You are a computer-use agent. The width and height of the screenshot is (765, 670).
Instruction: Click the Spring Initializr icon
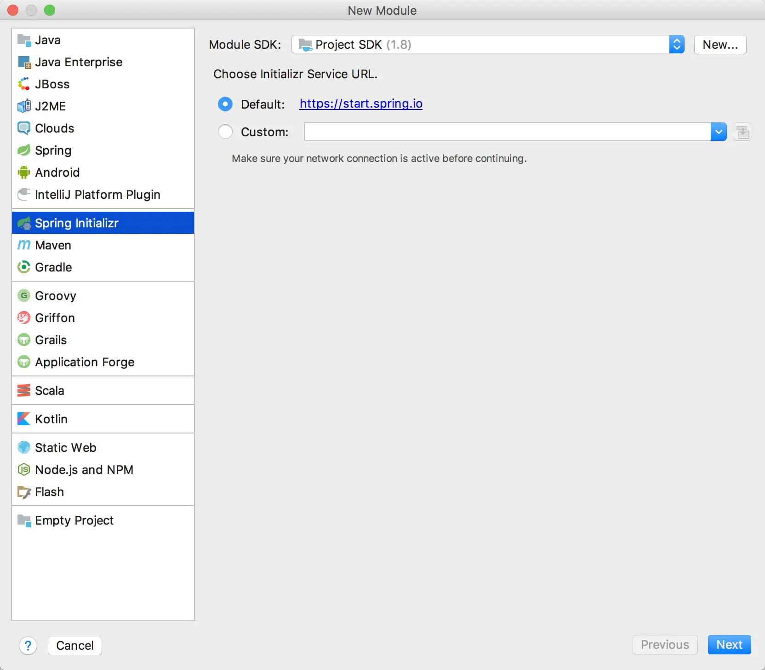(24, 223)
